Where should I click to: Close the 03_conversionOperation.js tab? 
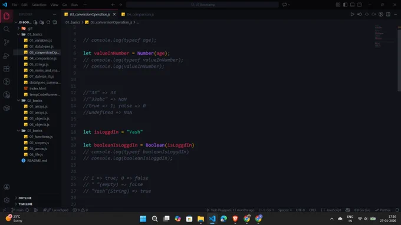click(114, 14)
